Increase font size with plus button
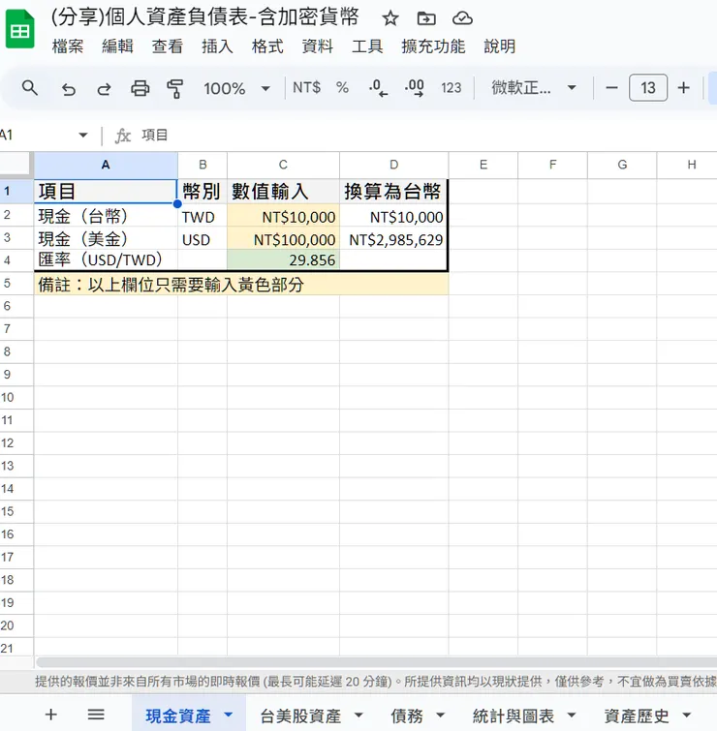Screen dimensions: 717x731 pos(683,88)
